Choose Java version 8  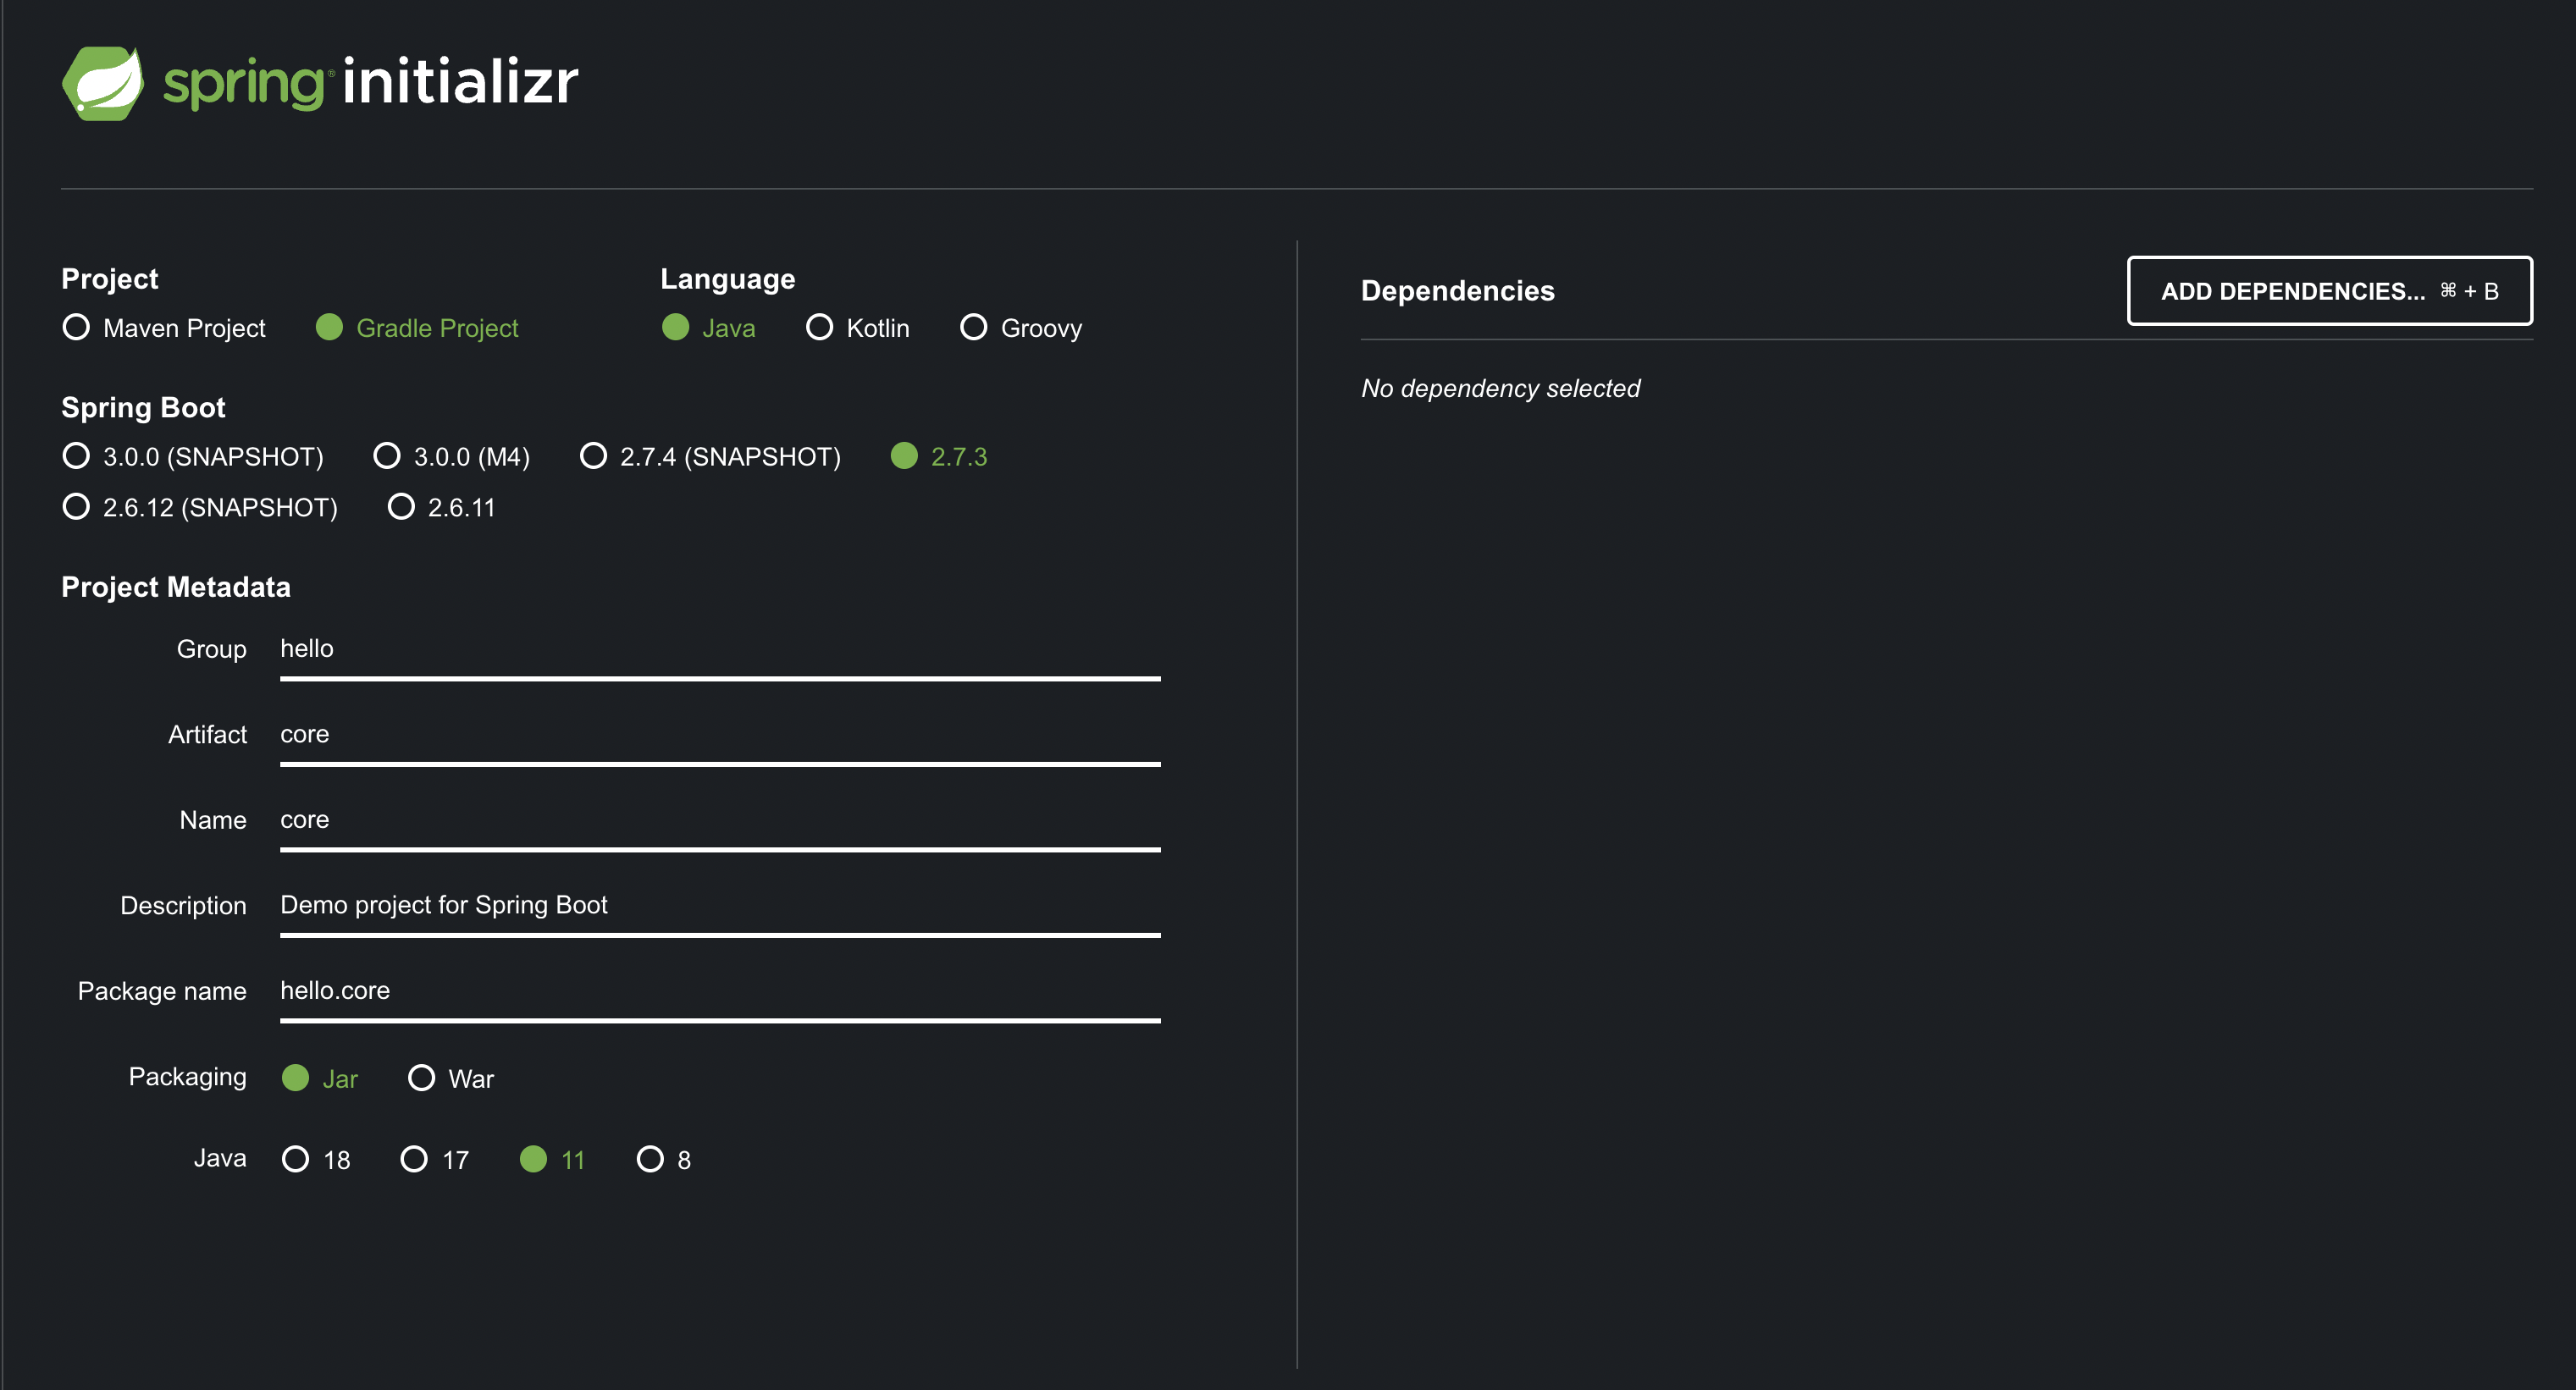click(x=651, y=1159)
